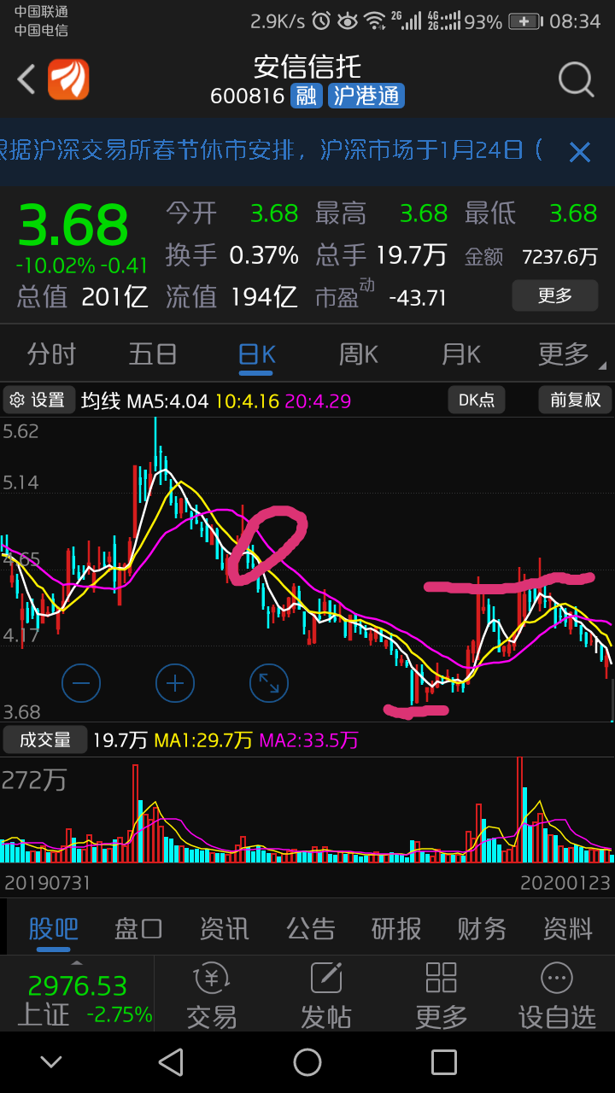Tap the orange app logo icon
The width and height of the screenshot is (615, 1093).
[68, 79]
